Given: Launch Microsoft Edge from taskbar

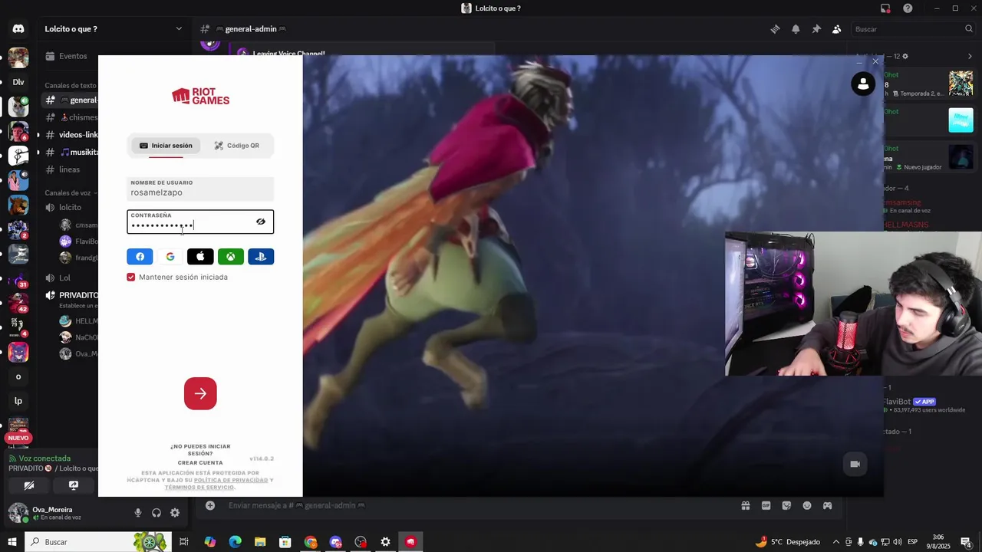Looking at the screenshot, I should [235, 542].
